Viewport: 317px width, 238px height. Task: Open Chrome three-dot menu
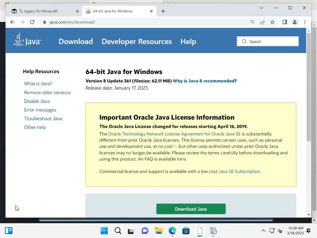305,22
